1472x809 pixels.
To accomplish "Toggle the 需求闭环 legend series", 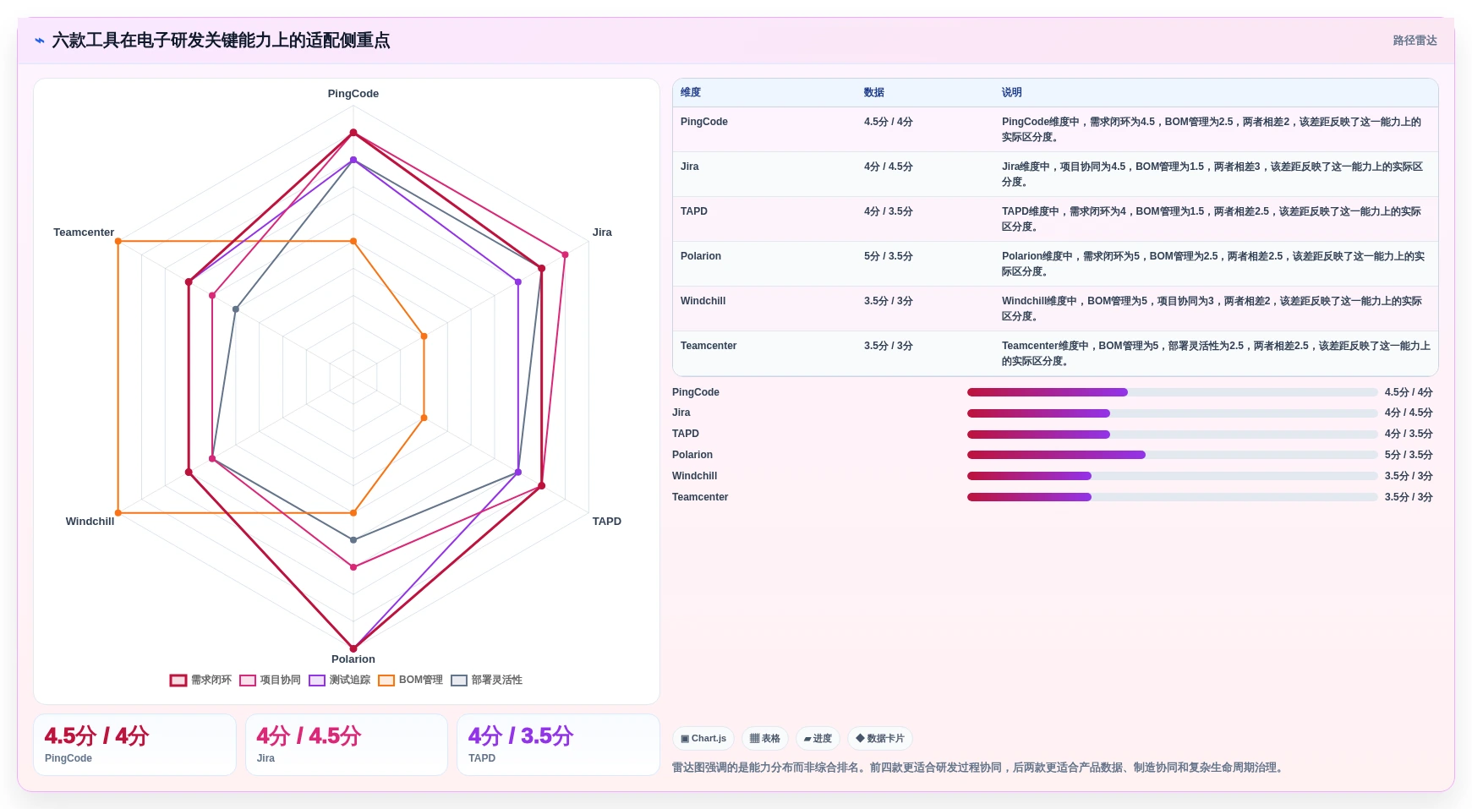I will [200, 680].
